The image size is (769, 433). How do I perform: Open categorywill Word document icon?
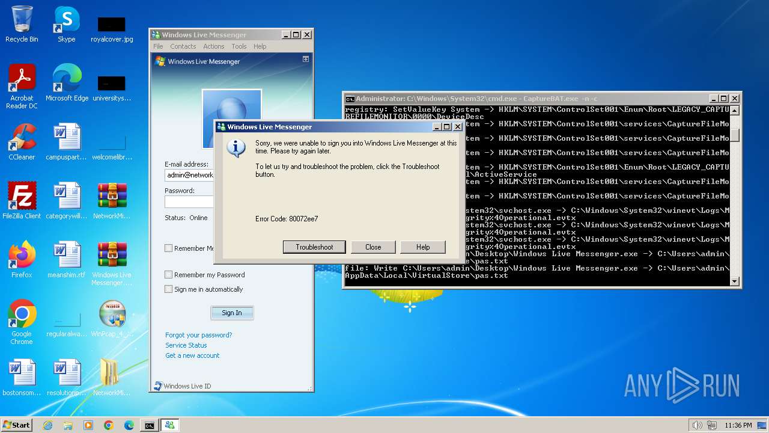(66, 201)
